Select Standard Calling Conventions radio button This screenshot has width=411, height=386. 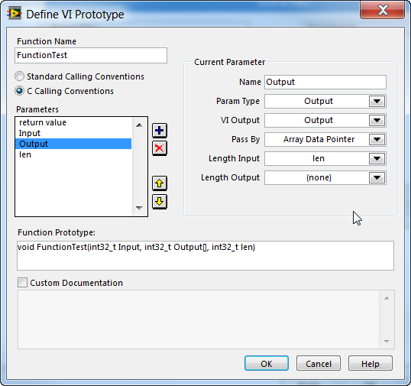[19, 76]
